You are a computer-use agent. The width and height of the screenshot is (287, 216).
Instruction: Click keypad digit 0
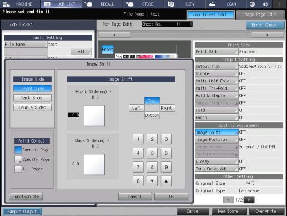[138, 181]
